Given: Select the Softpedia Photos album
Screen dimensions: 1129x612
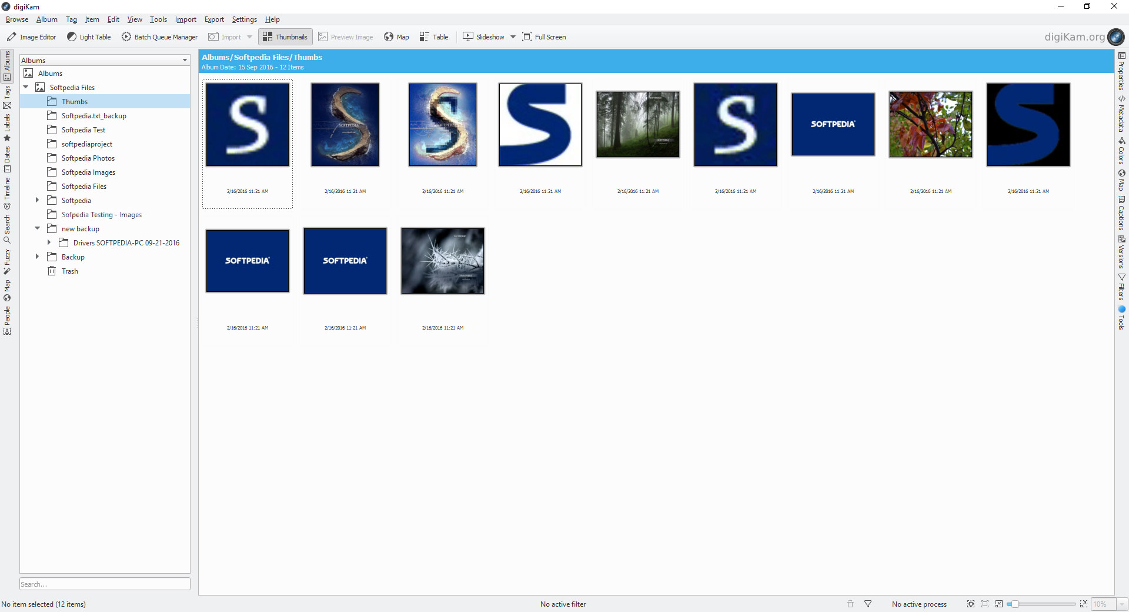Looking at the screenshot, I should [x=88, y=158].
